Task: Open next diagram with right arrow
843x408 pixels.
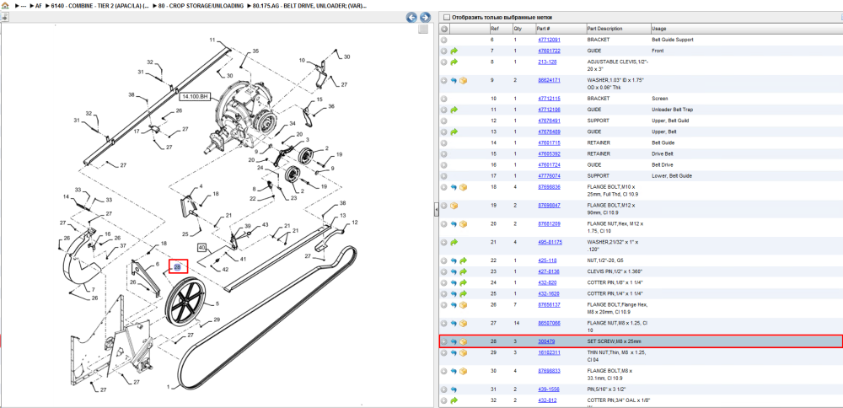Action: 425,17
